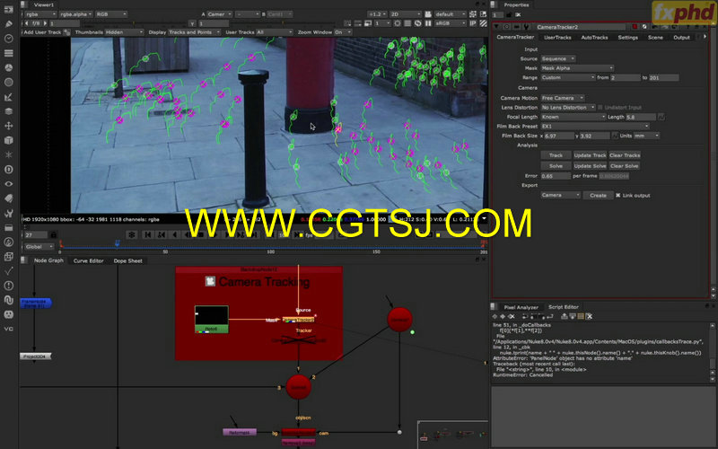
Task: Click the Clear Tracks button
Action: coord(625,155)
